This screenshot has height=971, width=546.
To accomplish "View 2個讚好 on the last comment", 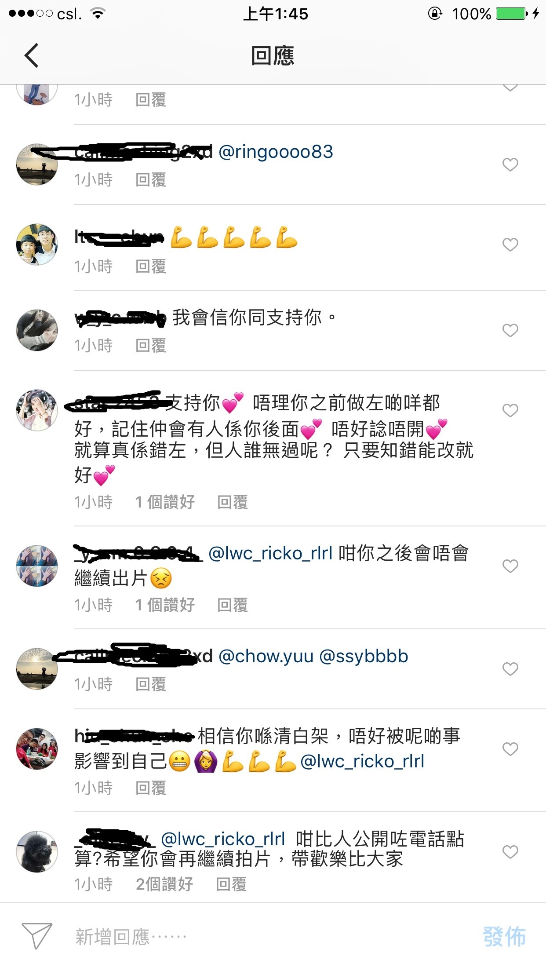I will 164,884.
